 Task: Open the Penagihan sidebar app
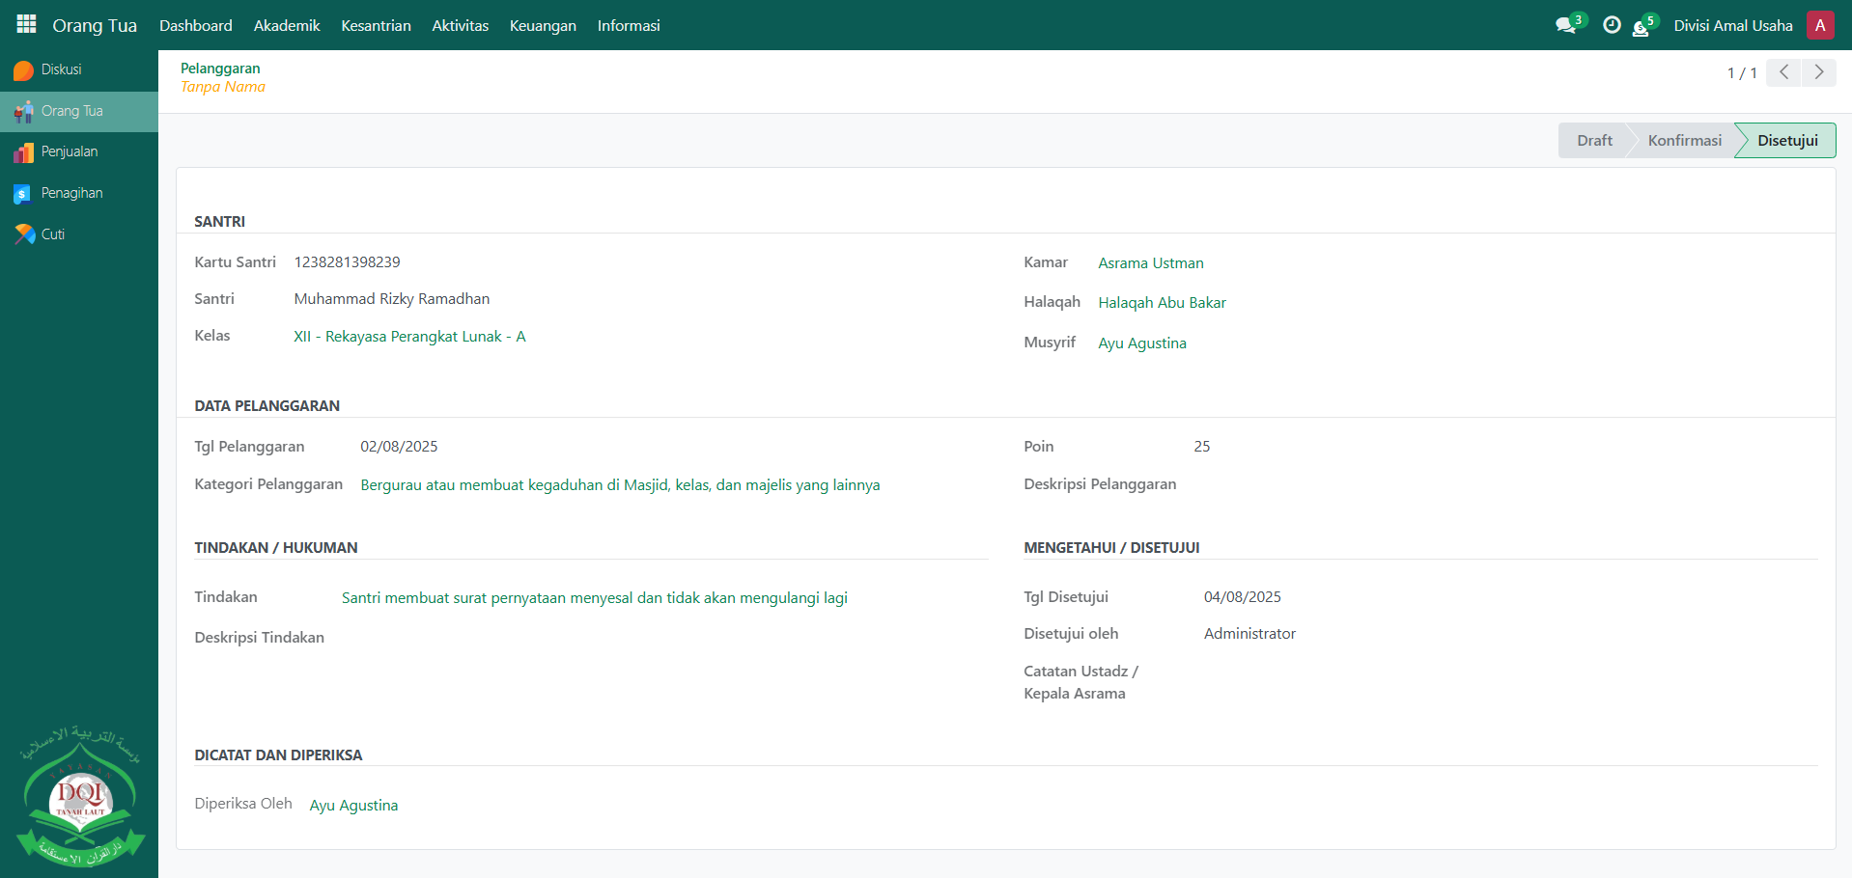tap(71, 193)
